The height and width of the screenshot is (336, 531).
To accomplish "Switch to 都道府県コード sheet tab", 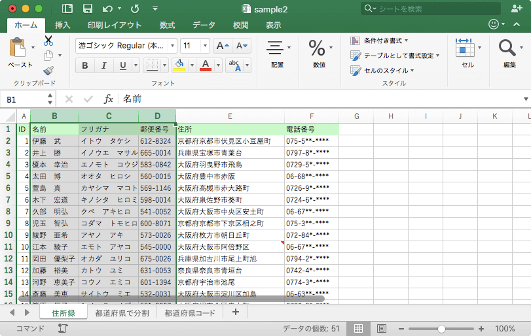I will [x=190, y=312].
